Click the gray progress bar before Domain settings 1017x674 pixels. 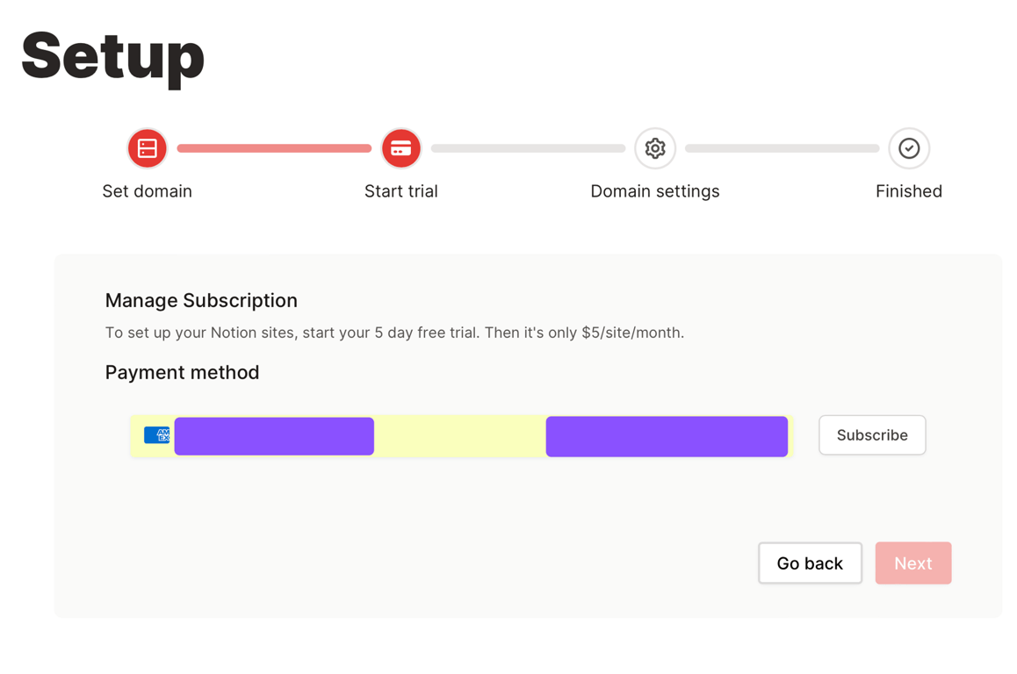[528, 148]
